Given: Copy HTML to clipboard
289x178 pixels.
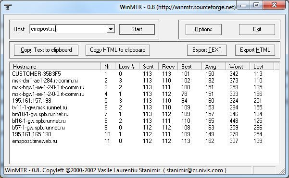Looking at the screenshot, I should tap(118, 50).
